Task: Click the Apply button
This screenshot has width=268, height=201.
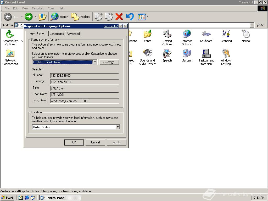Action: click(116, 142)
